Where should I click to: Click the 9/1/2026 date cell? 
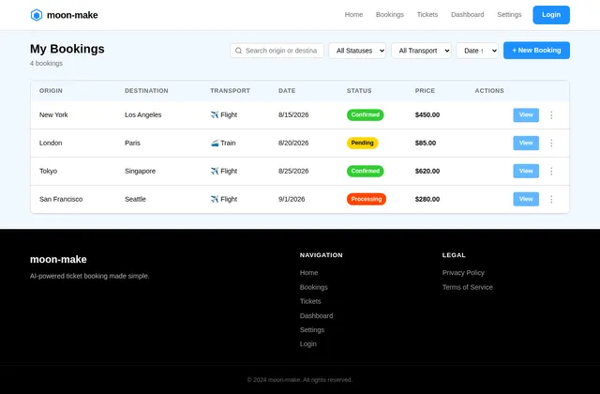coord(292,199)
